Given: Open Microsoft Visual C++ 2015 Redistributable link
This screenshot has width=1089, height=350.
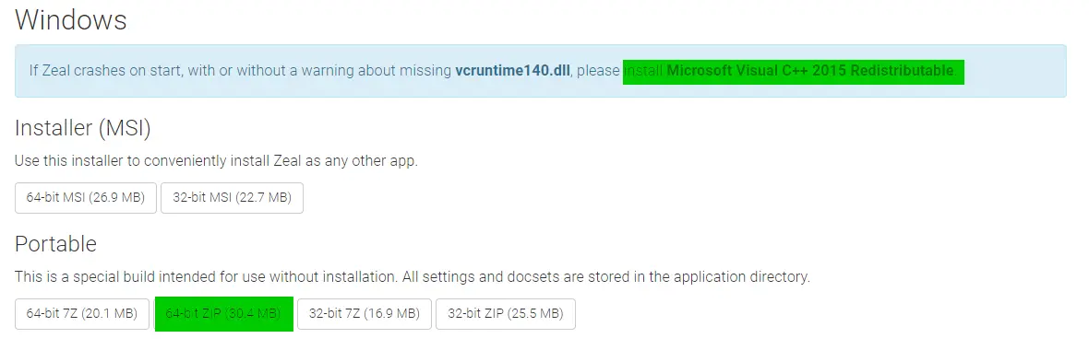Looking at the screenshot, I should point(810,71).
